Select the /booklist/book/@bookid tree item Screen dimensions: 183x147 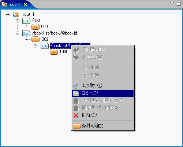[55, 33]
